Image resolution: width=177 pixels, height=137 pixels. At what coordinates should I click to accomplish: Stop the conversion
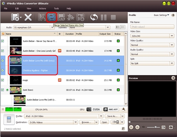(x=113, y=17)
